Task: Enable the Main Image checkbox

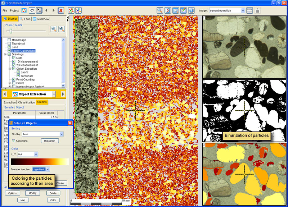Action: 9,40
